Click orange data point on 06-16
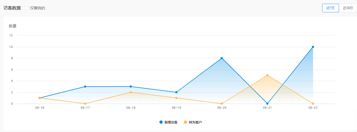 click(39, 98)
